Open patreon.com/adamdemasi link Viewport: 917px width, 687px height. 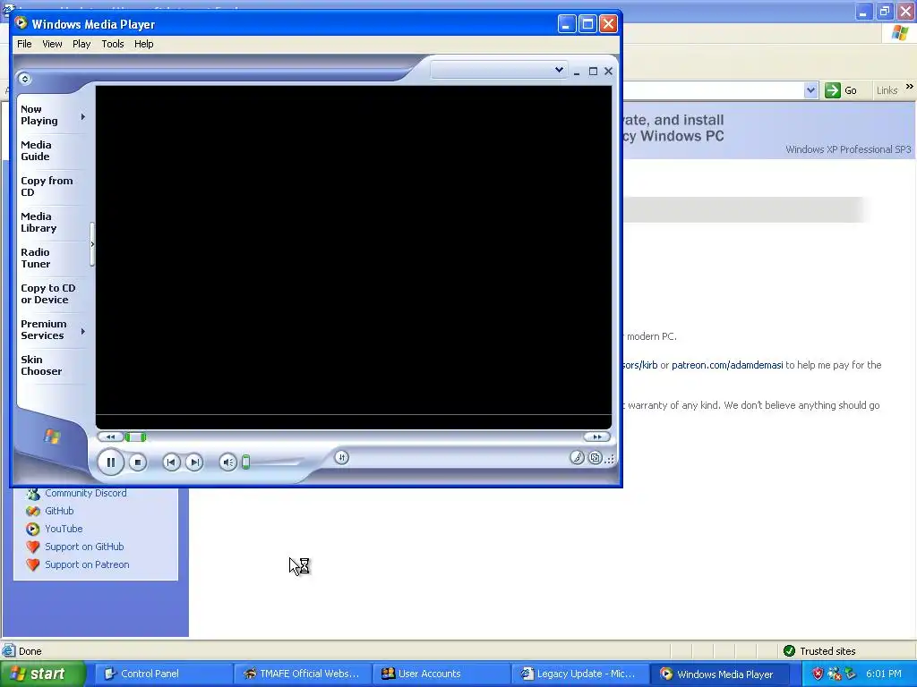coord(727,365)
